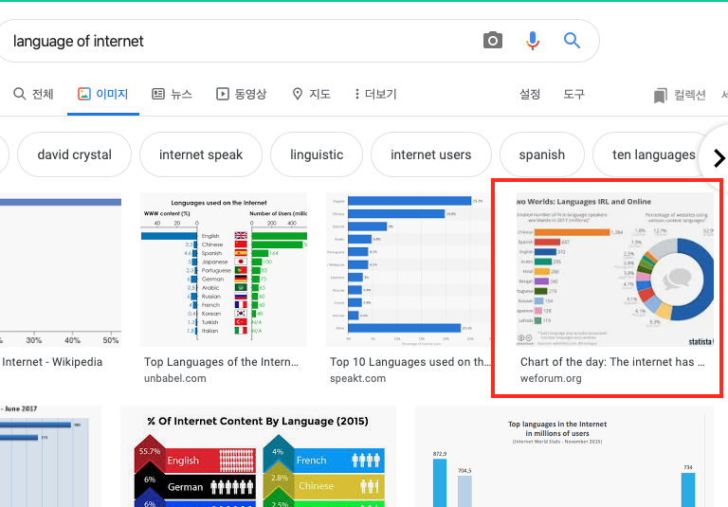Image resolution: width=728 pixels, height=507 pixels.
Task: Open the 'June 2017' bar chart thumbnail
Action: pyautogui.click(x=50, y=457)
